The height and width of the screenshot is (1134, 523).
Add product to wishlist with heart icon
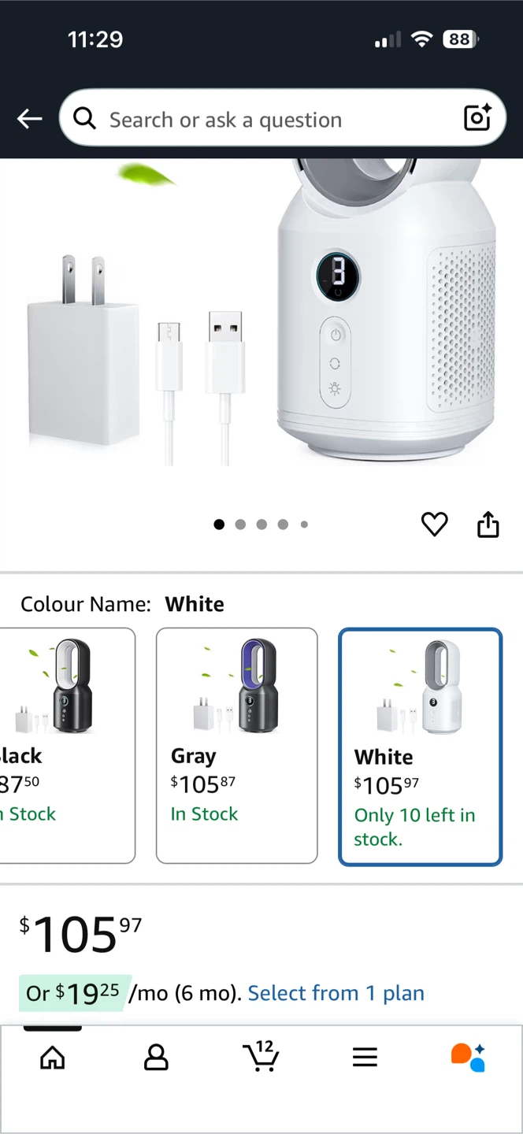tap(434, 524)
